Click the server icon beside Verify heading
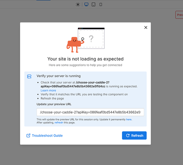Image resolution: width=183 pixels, height=165 pixels. (29, 76)
